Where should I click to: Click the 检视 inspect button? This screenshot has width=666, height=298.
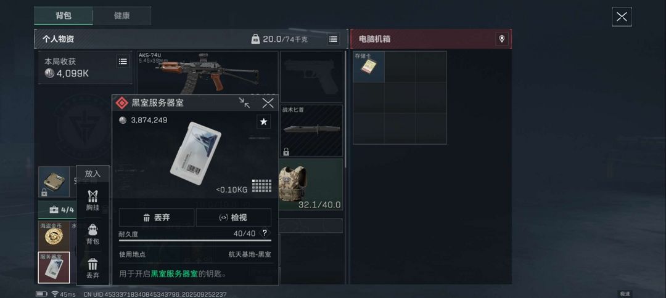[x=233, y=217]
